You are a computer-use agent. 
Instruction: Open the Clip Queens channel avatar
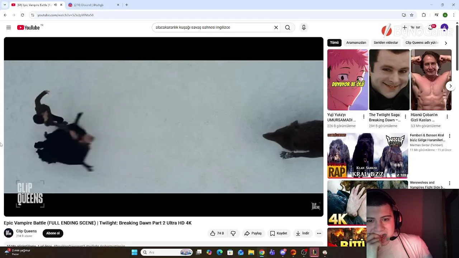coord(9,233)
